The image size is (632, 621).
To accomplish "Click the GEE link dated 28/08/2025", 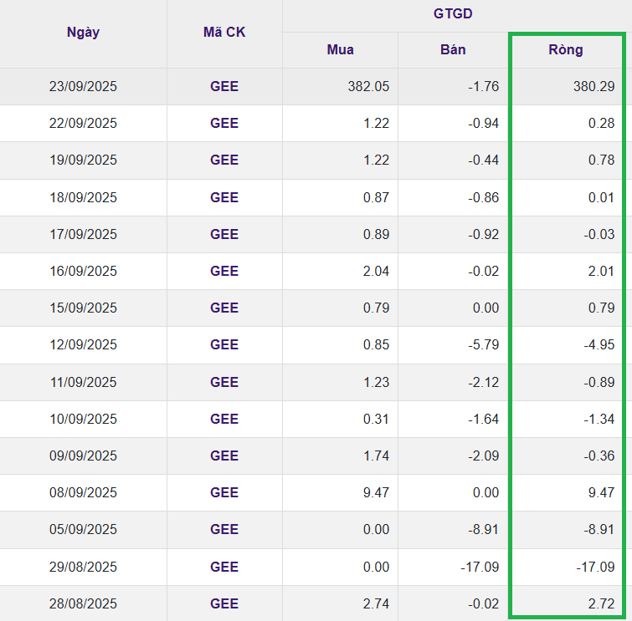I will [x=224, y=603].
